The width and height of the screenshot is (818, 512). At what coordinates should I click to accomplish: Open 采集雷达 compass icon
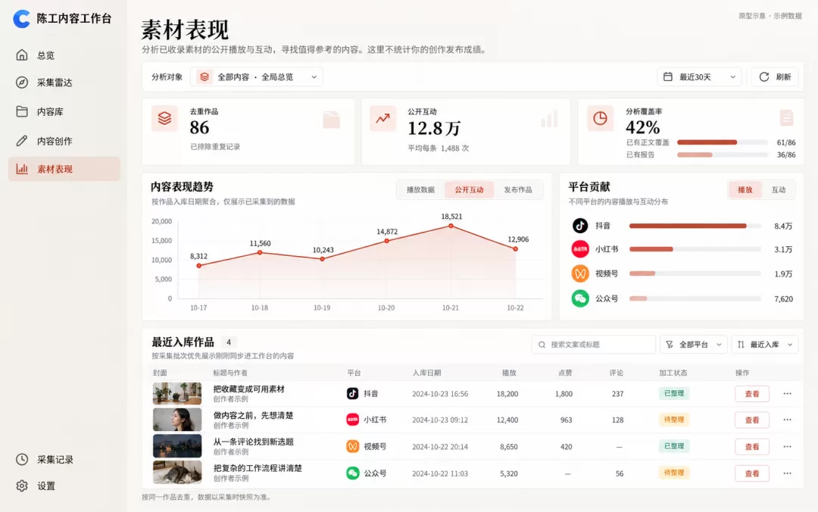pyautogui.click(x=22, y=83)
